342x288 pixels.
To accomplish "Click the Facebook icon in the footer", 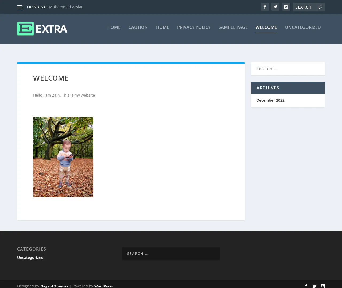I will pyautogui.click(x=306, y=286).
